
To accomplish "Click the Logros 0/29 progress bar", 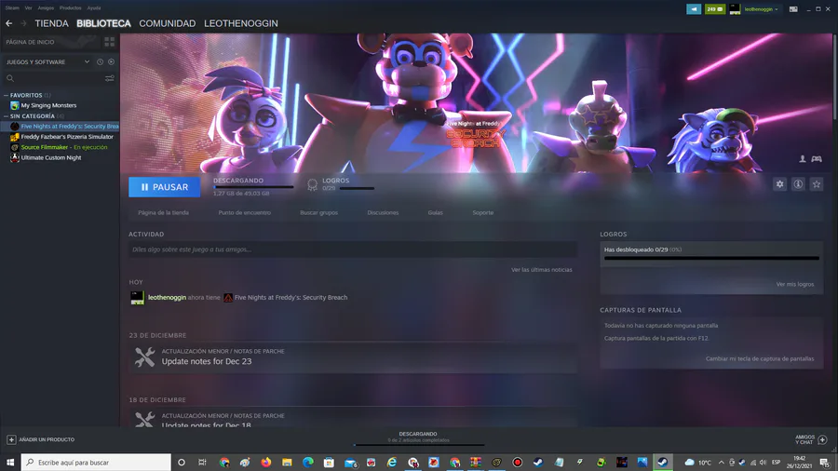I will click(357, 189).
